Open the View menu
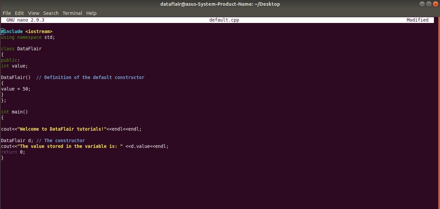440x209 pixels. click(x=33, y=13)
